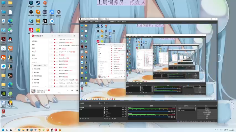The width and height of the screenshot is (236, 132).
Task: Play the previous track
Action: (72, 90)
